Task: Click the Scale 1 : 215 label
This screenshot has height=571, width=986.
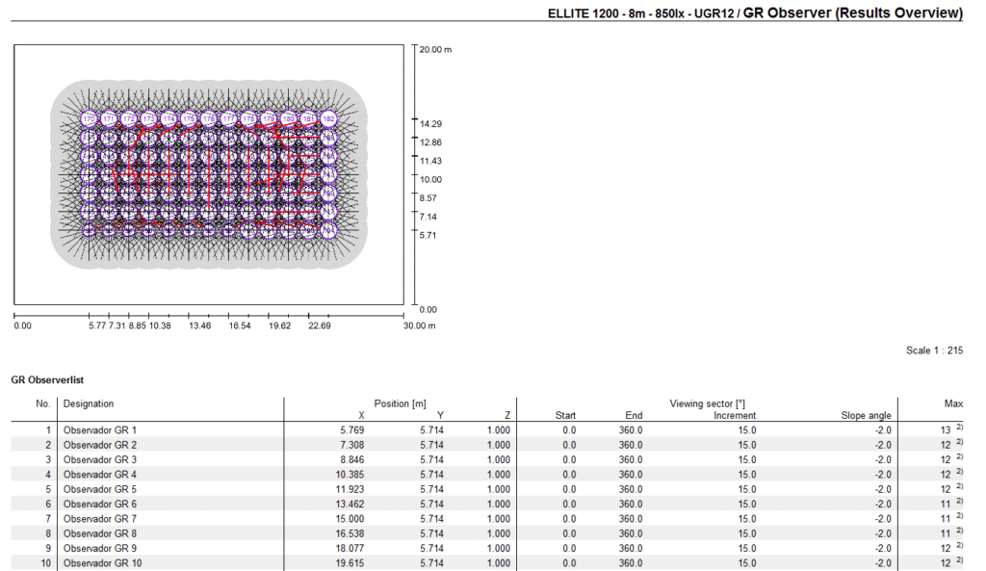Action: point(934,350)
